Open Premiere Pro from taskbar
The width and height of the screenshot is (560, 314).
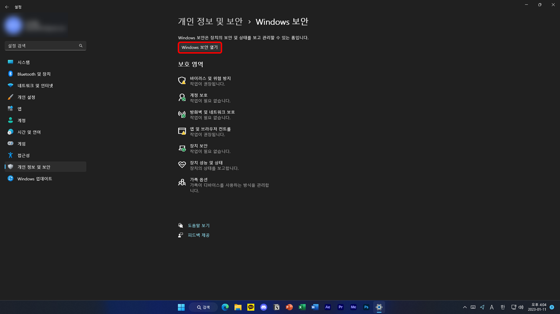[x=340, y=307]
